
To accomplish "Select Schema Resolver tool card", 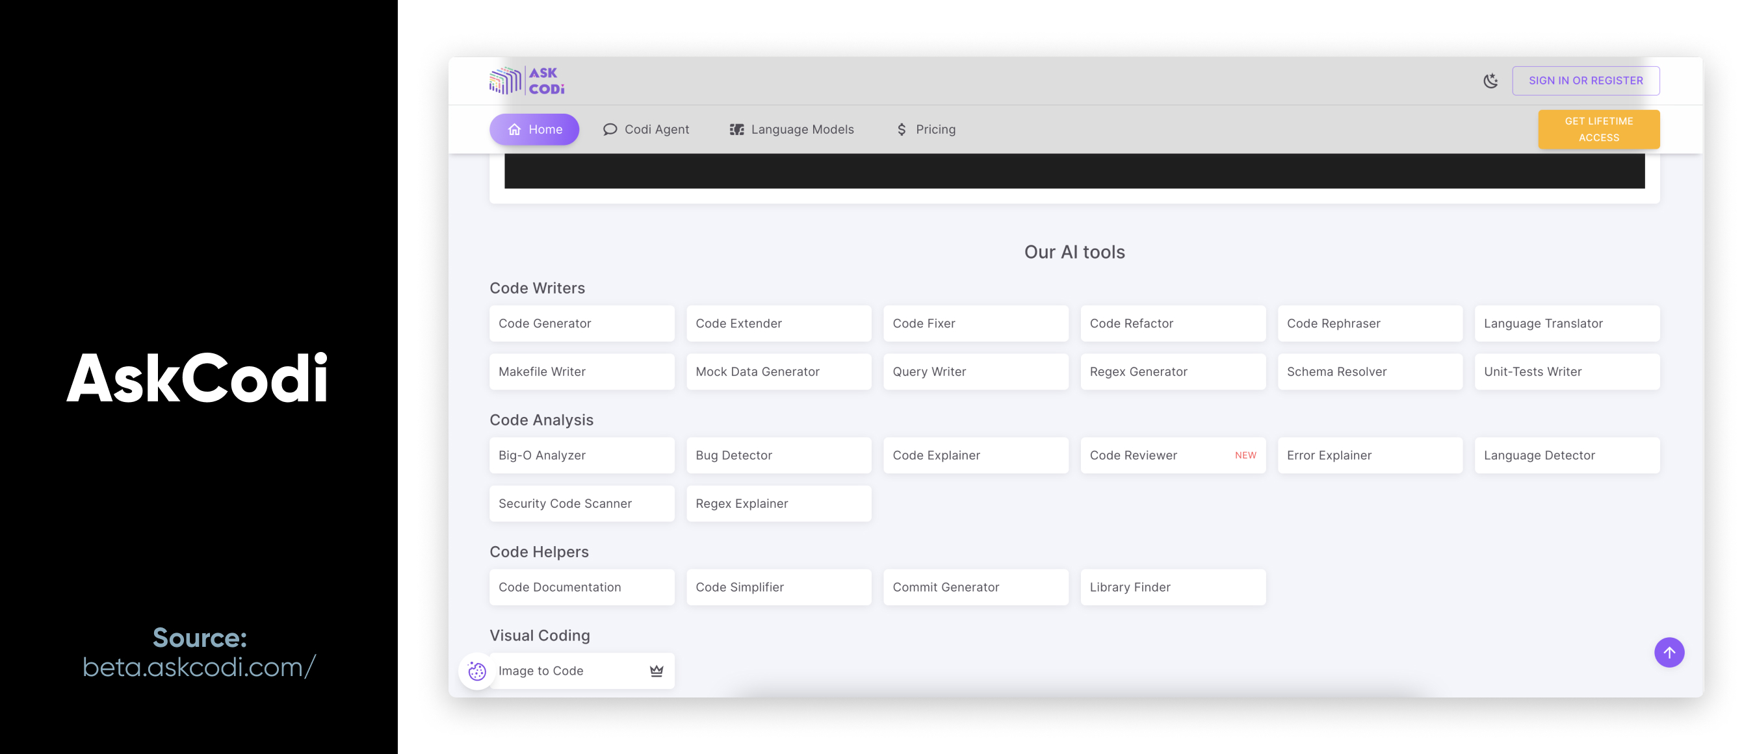I will (x=1370, y=371).
